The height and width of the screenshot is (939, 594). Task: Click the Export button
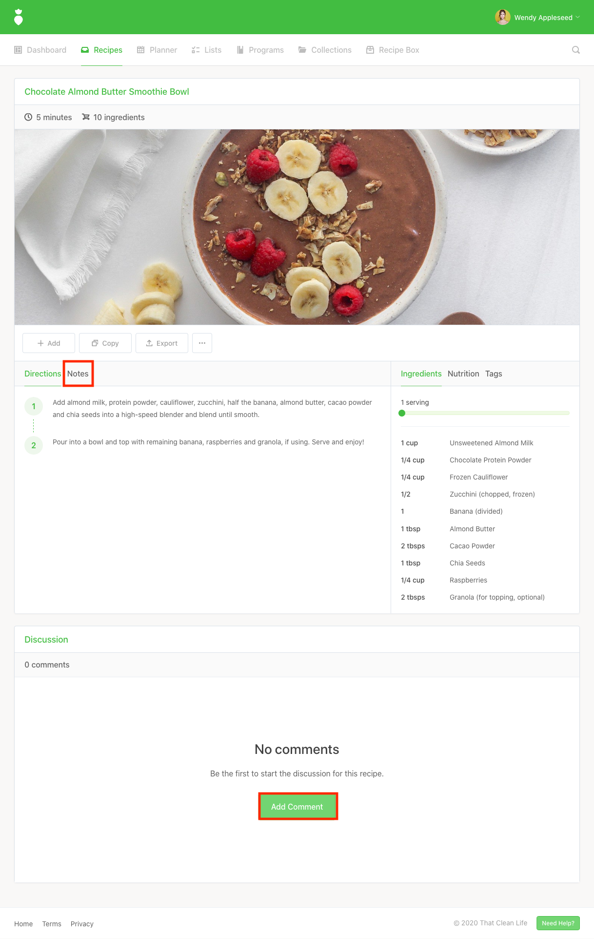[162, 343]
